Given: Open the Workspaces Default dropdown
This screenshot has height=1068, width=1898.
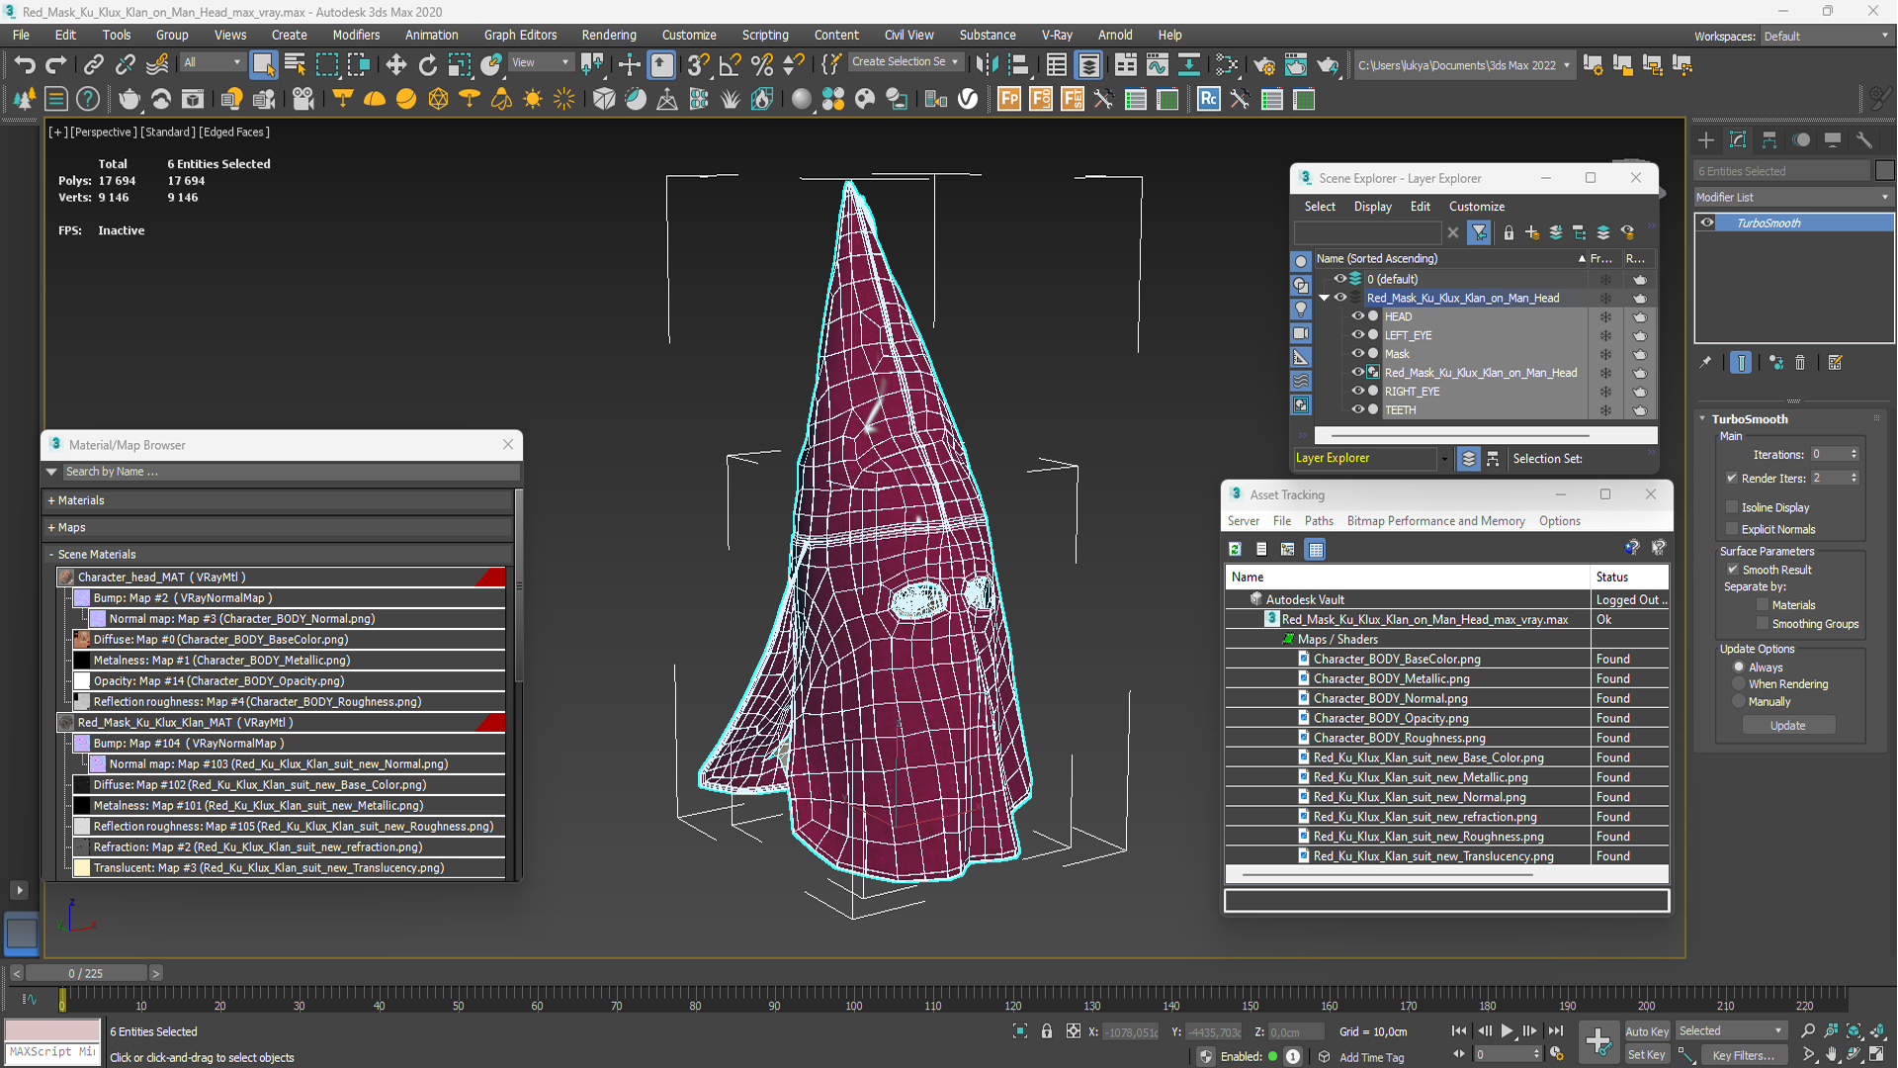Looking at the screenshot, I should tap(1826, 36).
